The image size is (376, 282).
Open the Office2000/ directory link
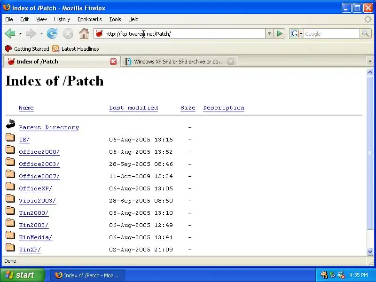(39, 152)
